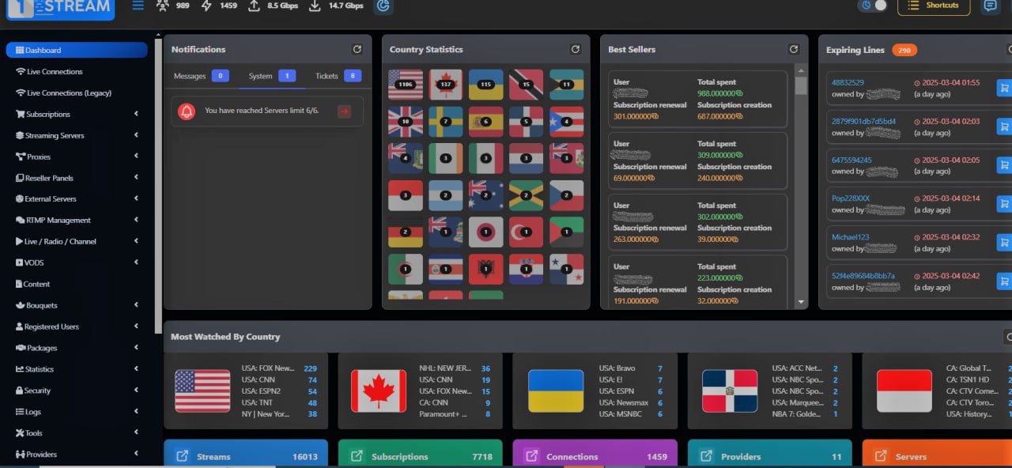Click the refresh icon in Best Sellers
1012x468 pixels.
click(793, 49)
